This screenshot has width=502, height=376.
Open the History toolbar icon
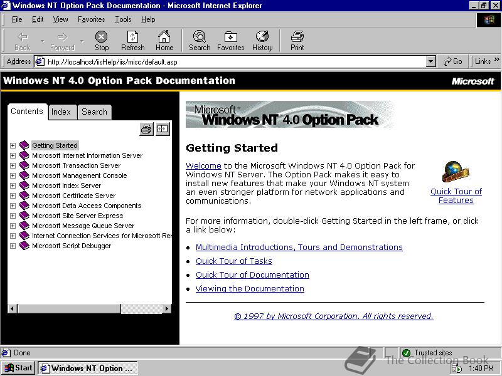(262, 36)
